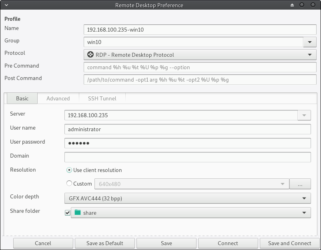
Task: Click the Cancel button
Action: 43,243
